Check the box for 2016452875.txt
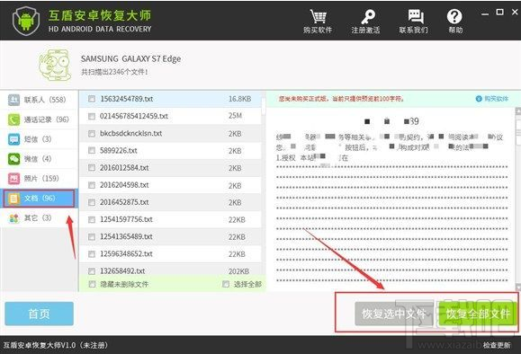 point(92,202)
